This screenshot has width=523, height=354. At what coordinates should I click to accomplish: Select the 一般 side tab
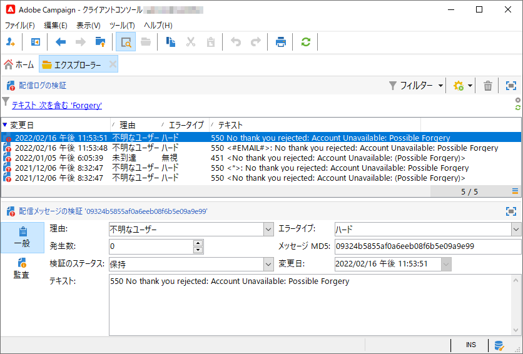(x=23, y=237)
